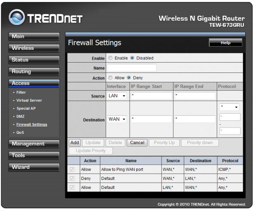This screenshot has width=256, height=212.
Task: Go to the DMZ page
Action: [x=20, y=116]
